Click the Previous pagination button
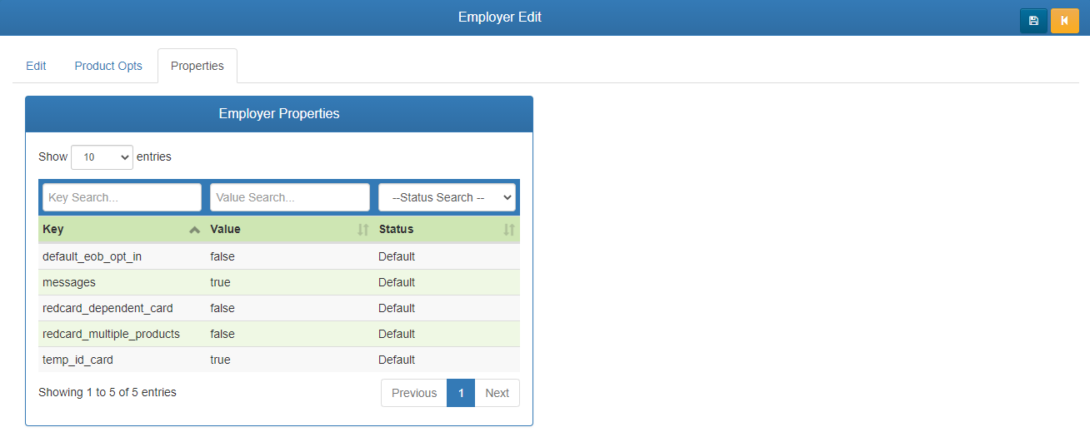1090x447 pixels. (414, 393)
